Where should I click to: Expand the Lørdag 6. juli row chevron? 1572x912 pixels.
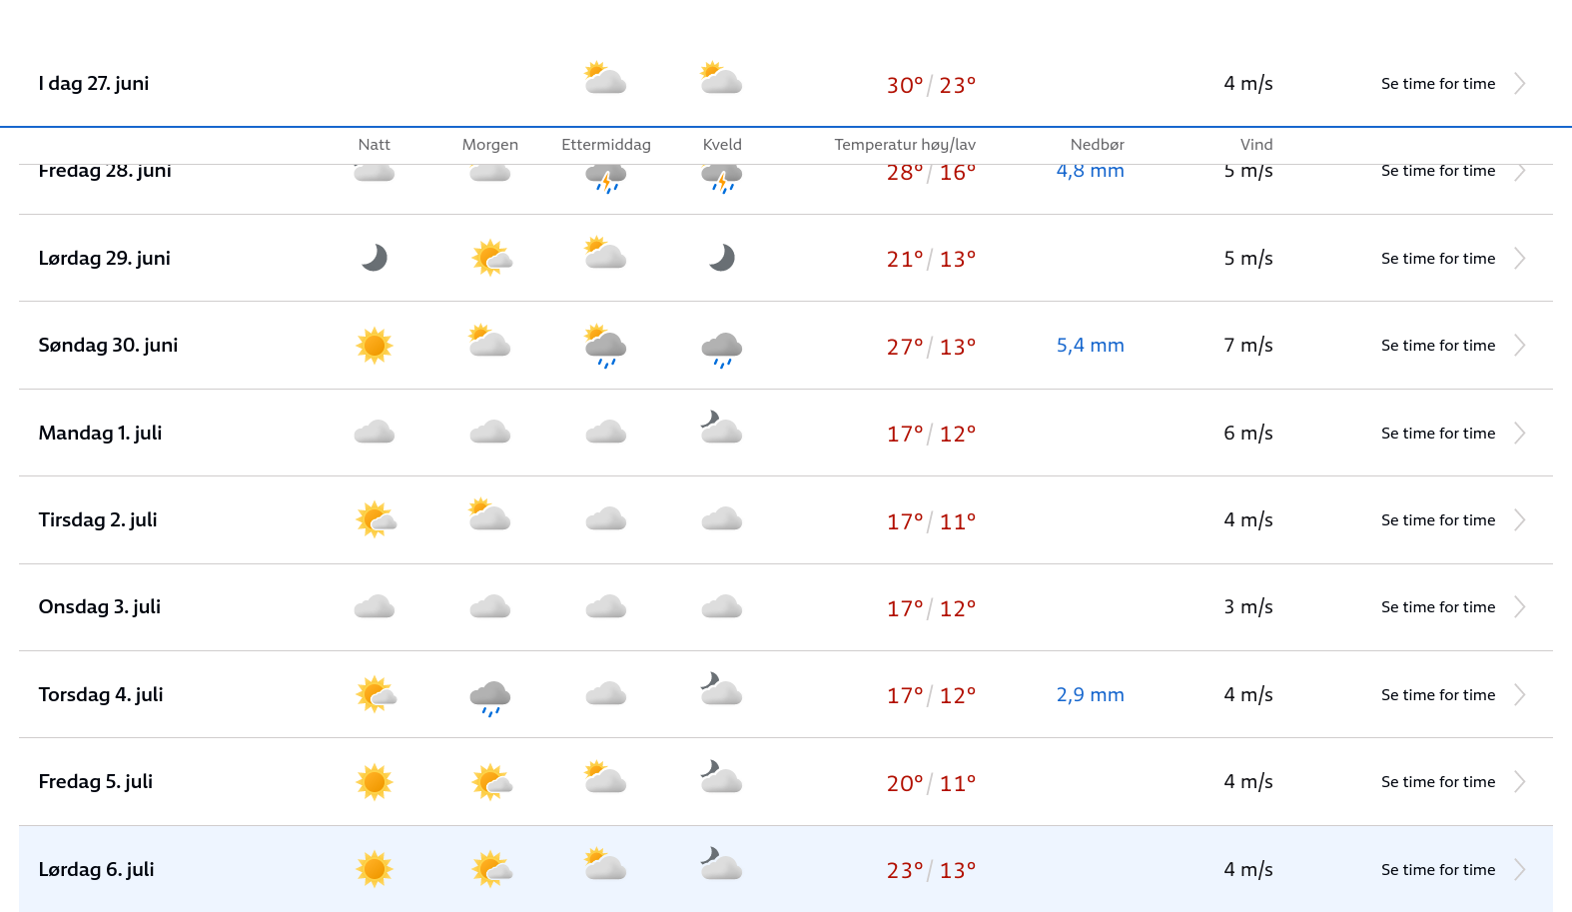(x=1519, y=870)
